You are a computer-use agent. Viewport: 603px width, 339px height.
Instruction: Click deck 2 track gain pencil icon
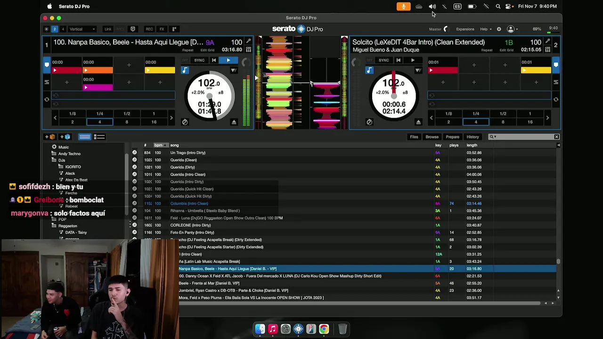(547, 41)
